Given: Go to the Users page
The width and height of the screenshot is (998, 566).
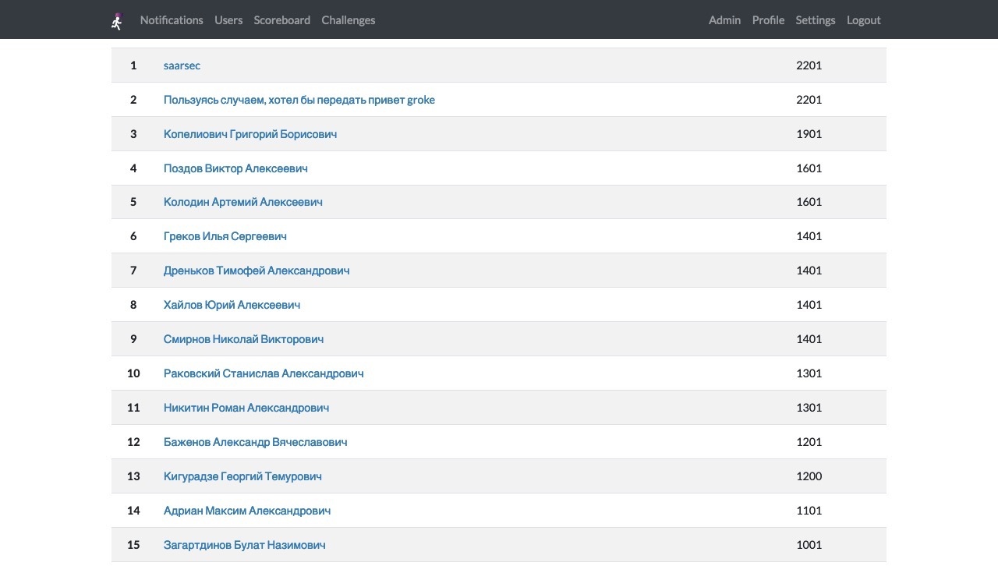Looking at the screenshot, I should click(228, 20).
